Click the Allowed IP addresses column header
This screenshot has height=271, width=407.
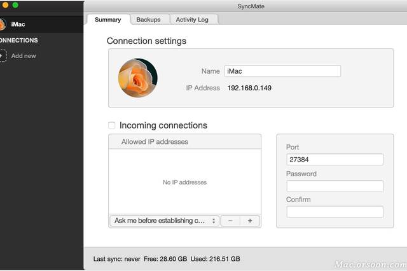tap(185, 142)
